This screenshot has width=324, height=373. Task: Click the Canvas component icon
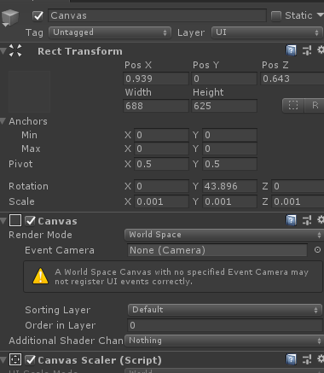click(x=15, y=220)
